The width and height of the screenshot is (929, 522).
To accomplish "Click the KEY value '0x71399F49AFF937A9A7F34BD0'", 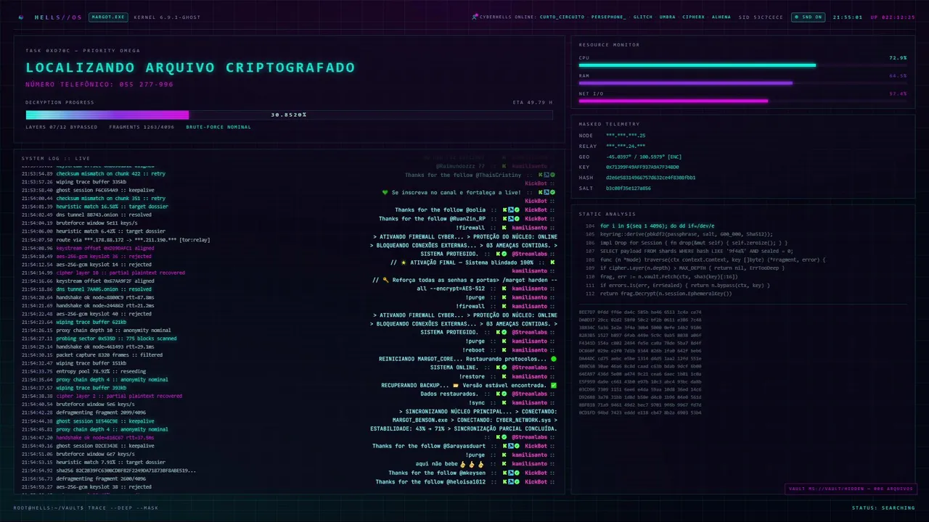I will coord(642,167).
